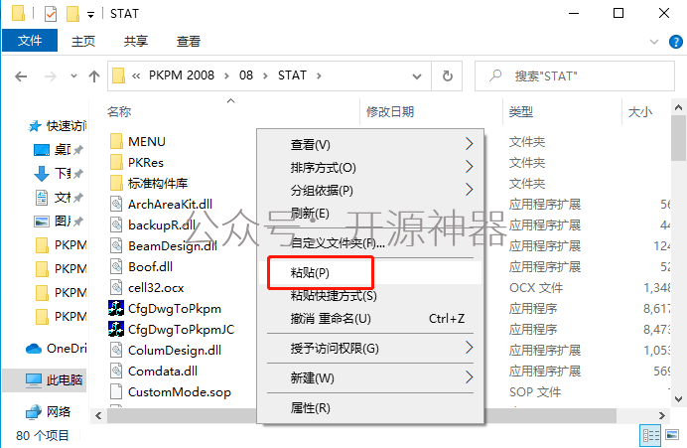Screen dimensions: 687x448
Task: Go back with the left arrow
Action: pos(21,76)
